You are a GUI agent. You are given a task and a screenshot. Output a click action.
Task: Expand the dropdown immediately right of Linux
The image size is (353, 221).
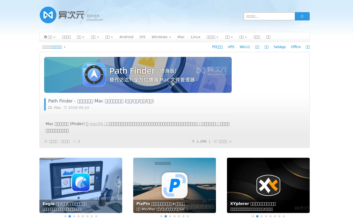(x=213, y=37)
